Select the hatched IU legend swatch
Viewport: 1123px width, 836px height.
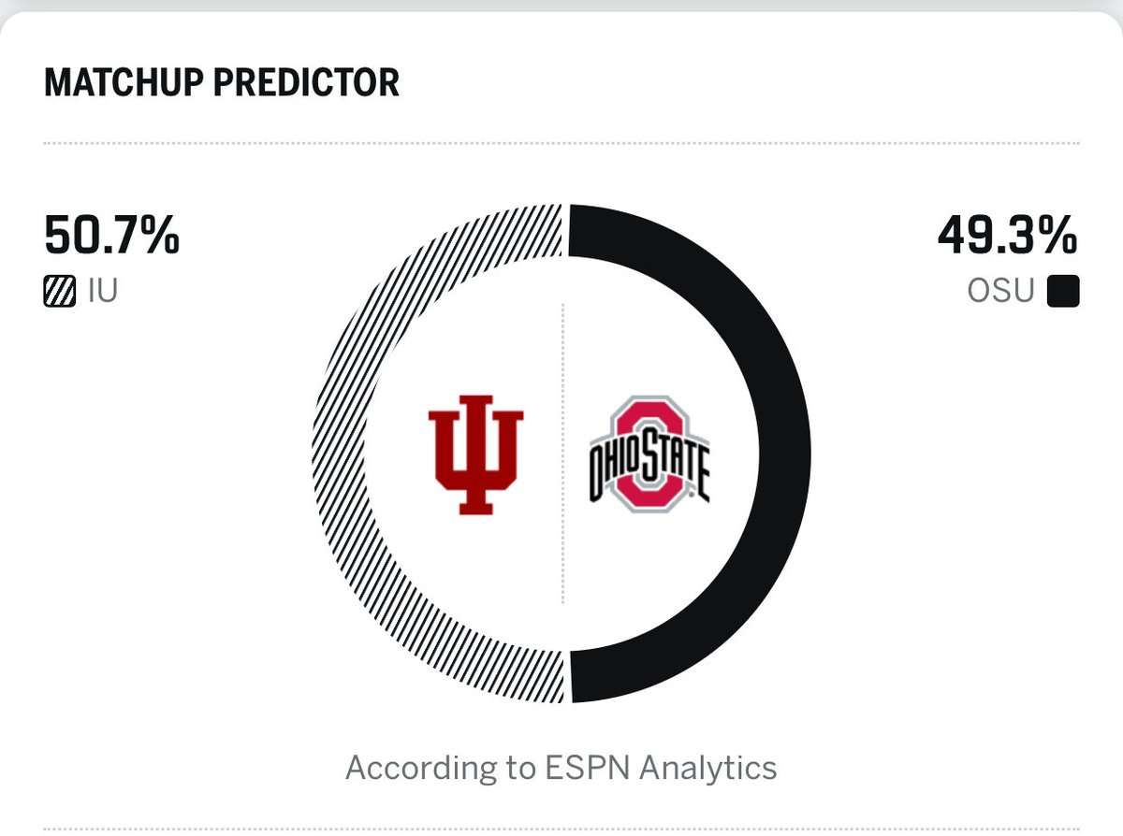pyautogui.click(x=60, y=293)
